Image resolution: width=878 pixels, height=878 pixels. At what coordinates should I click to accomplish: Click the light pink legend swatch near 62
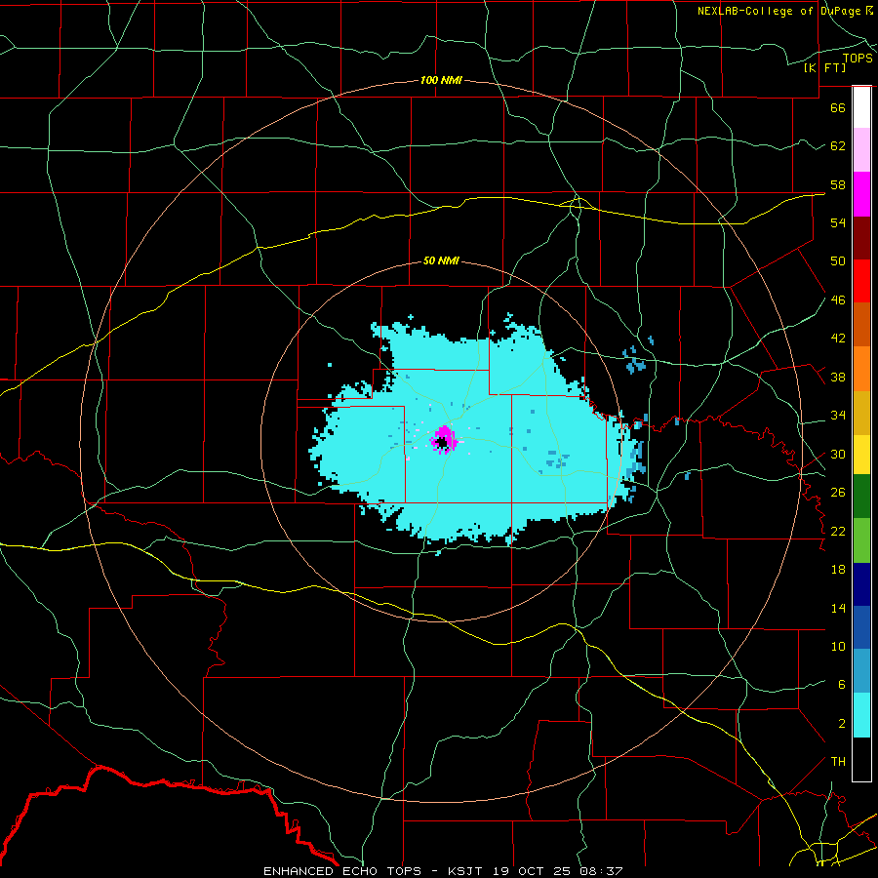coord(861,150)
